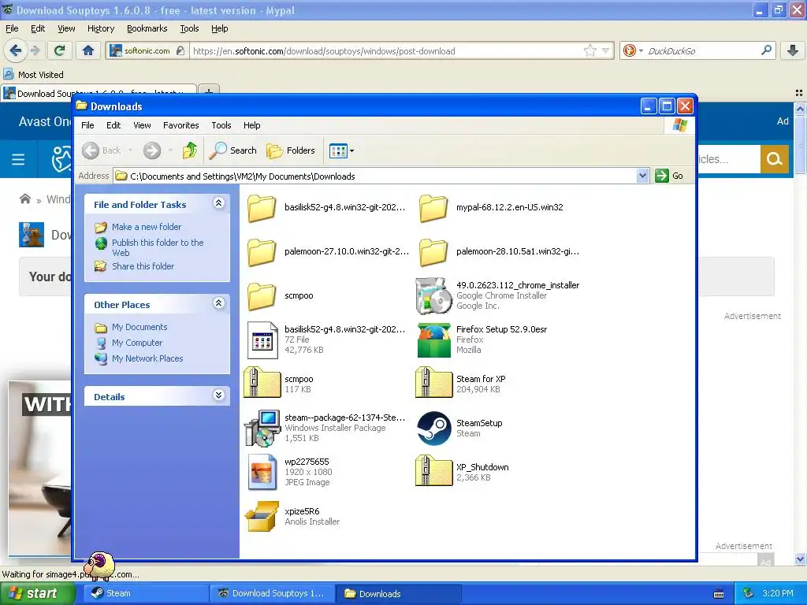Viewport: 807px width, 605px height.
Task: Collapse the Other Places panel
Action: pyautogui.click(x=218, y=303)
